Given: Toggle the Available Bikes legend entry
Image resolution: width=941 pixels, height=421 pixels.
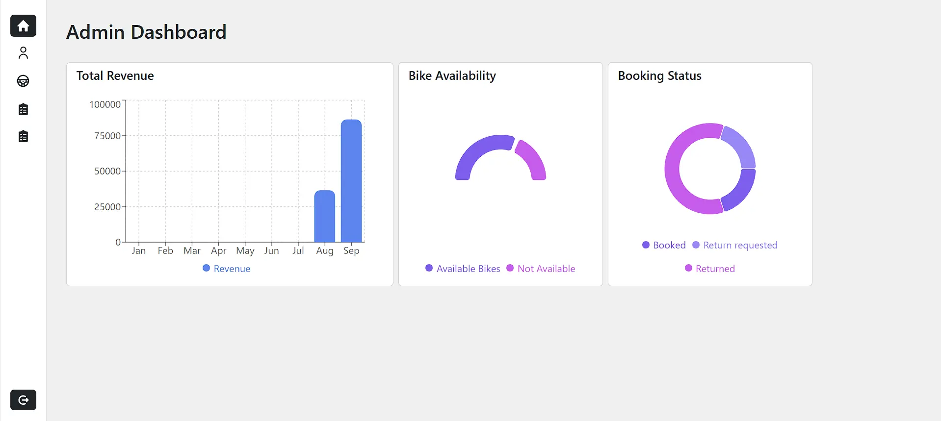Looking at the screenshot, I should point(463,269).
